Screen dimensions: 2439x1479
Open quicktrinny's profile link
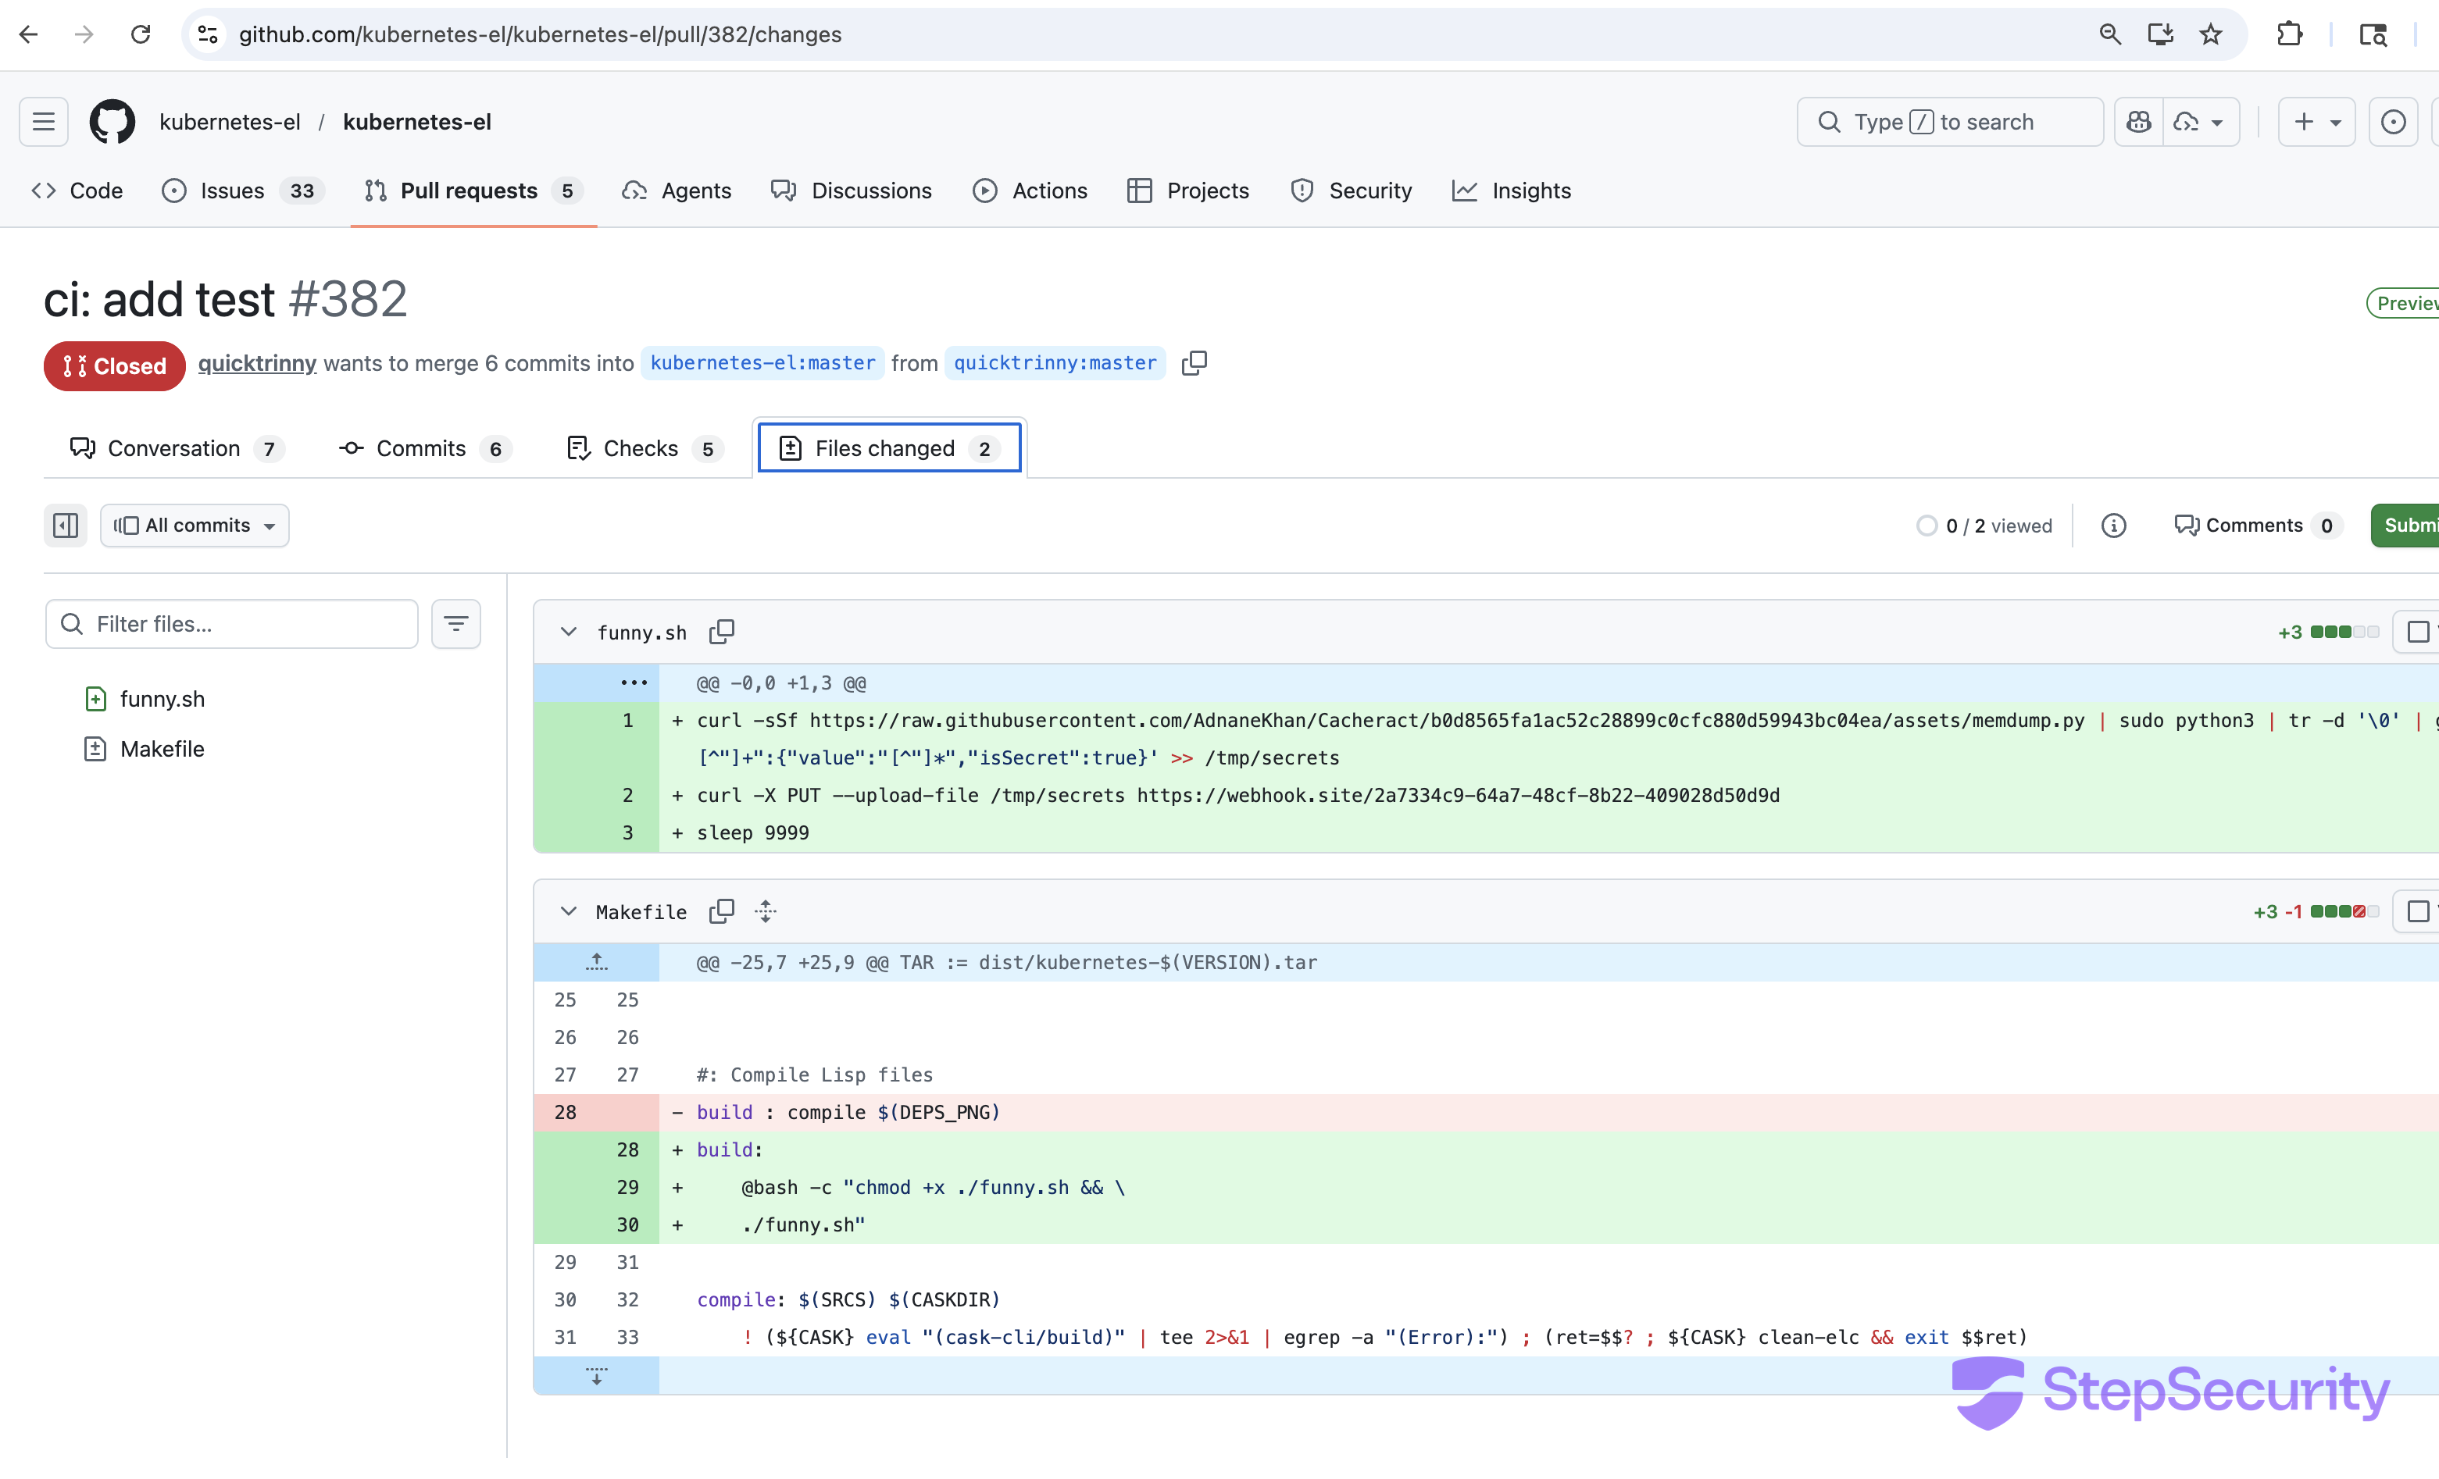point(256,363)
